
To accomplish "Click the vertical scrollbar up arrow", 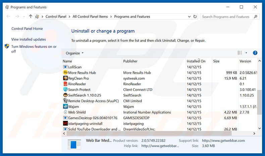I will [x=260, y=61].
